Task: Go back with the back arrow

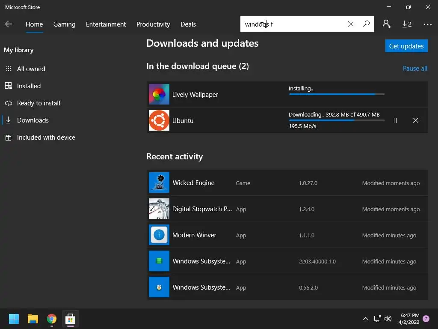Action: click(9, 24)
